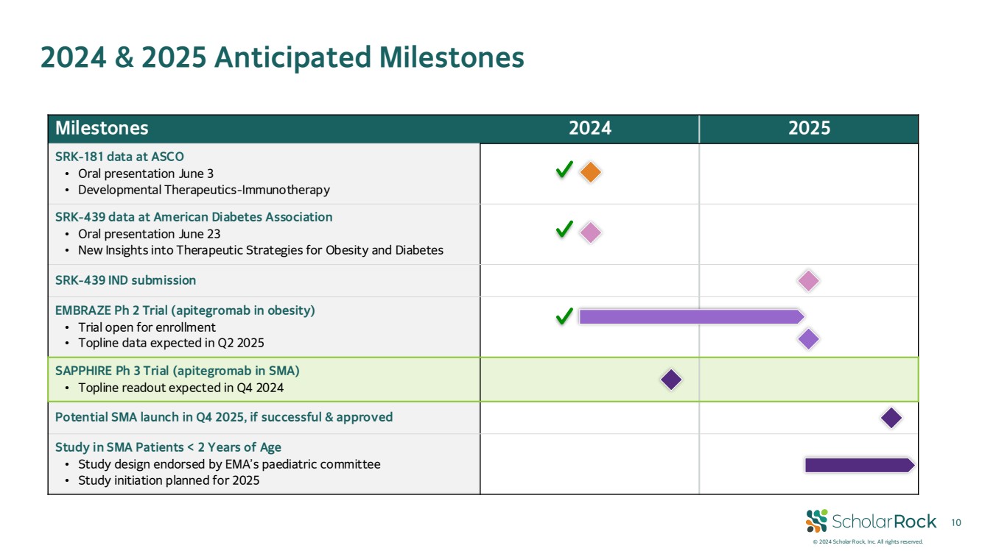The image size is (982, 551).
Task: Click the orange diamond in the SRK-181 row
Action: tap(590, 172)
